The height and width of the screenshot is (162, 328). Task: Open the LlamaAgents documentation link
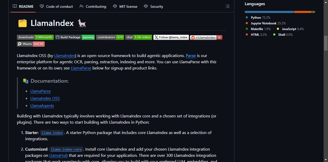point(42,105)
